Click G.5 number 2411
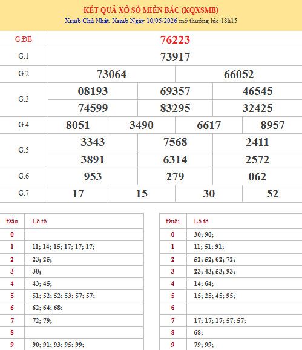This screenshot has width=302, height=350. [x=257, y=142]
